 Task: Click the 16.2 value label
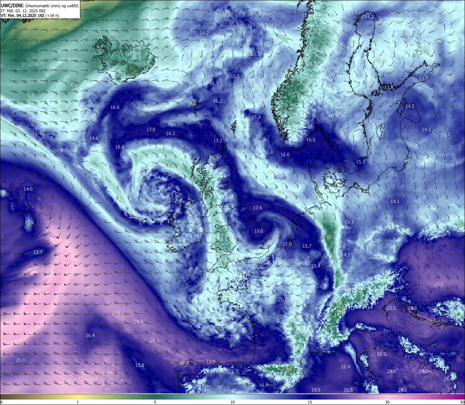170,133
